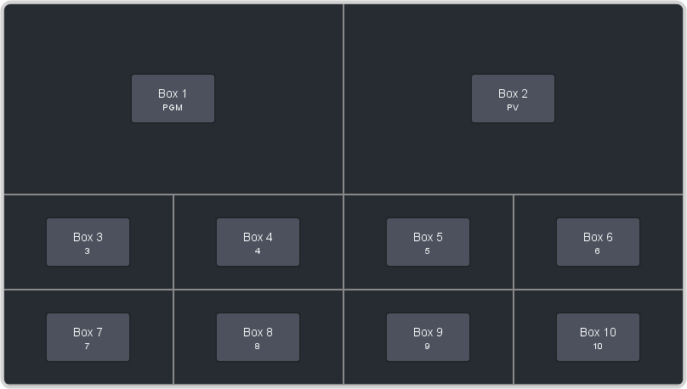Click the Box 6 button
The width and height of the screenshot is (687, 389).
pyautogui.click(x=598, y=242)
